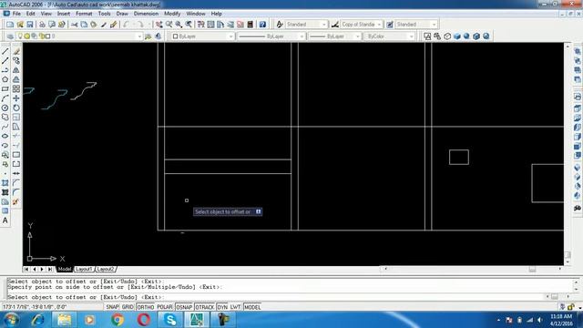The width and height of the screenshot is (583, 328).
Task: Select the Line draw tool
Action: click(x=5, y=51)
